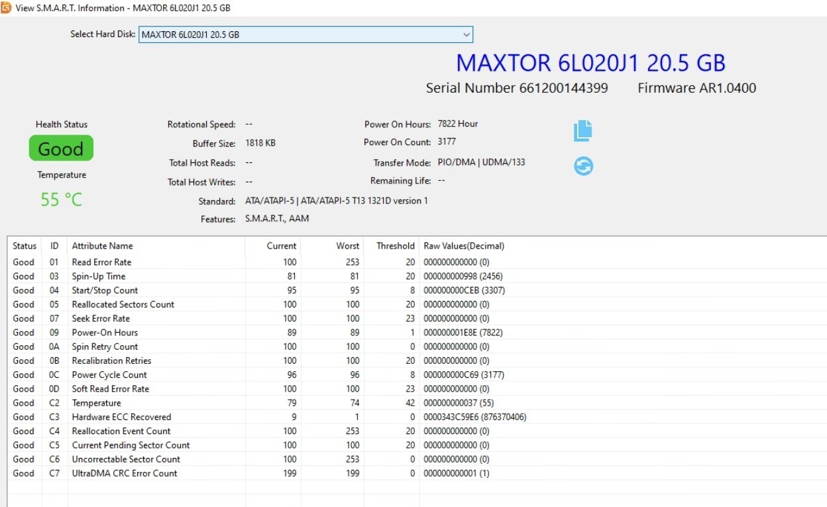Click the green Good health status badge

tap(61, 148)
